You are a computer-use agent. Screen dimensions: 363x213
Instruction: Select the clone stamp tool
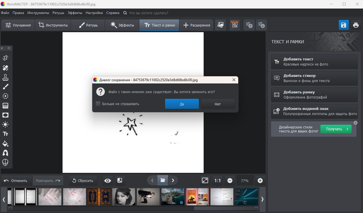click(x=5, y=77)
